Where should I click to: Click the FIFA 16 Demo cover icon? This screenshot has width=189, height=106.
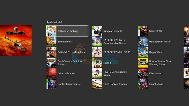pyautogui.click(x=97, y=42)
